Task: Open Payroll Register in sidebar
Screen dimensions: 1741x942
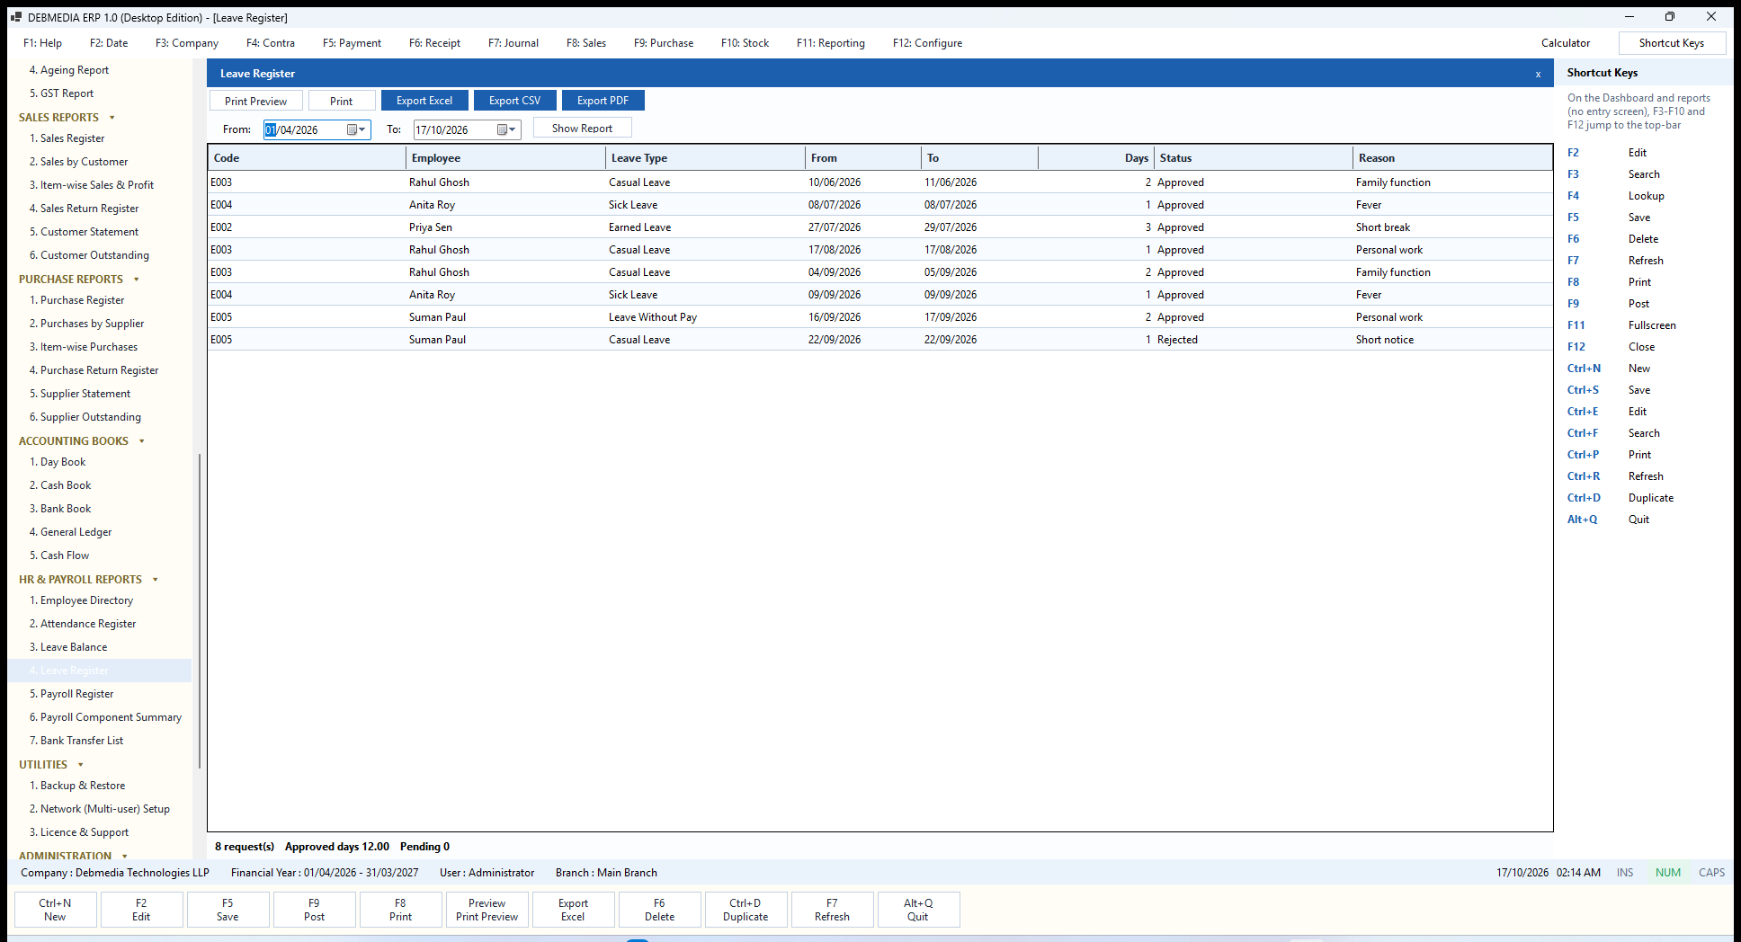Action: tap(76, 694)
